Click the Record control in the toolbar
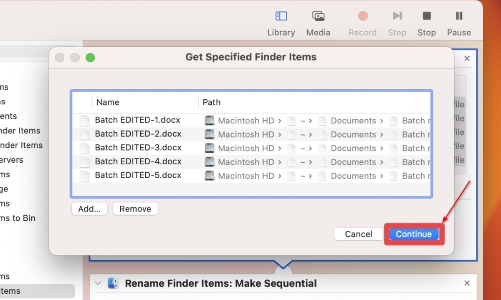Image resolution: width=501 pixels, height=300 pixels. coord(362,16)
